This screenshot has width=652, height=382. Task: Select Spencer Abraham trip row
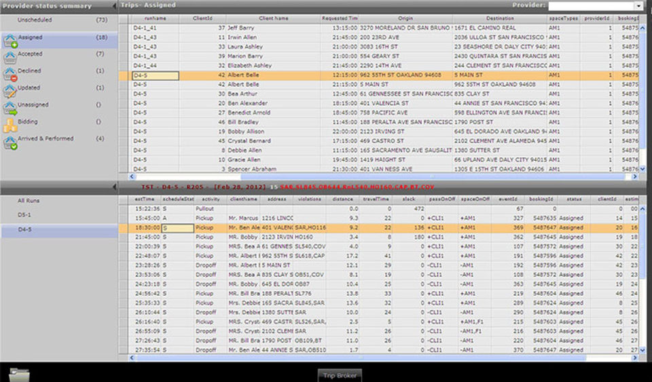[379, 169]
